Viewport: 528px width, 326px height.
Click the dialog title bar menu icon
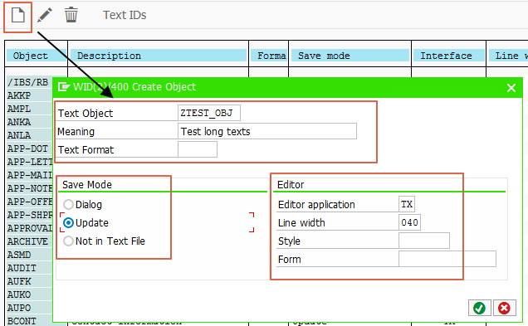(64, 87)
